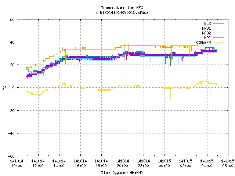Viewport: 235px width, 176px height.
Task: Click the yellow SCANNER legend line sample
Action: (218, 43)
